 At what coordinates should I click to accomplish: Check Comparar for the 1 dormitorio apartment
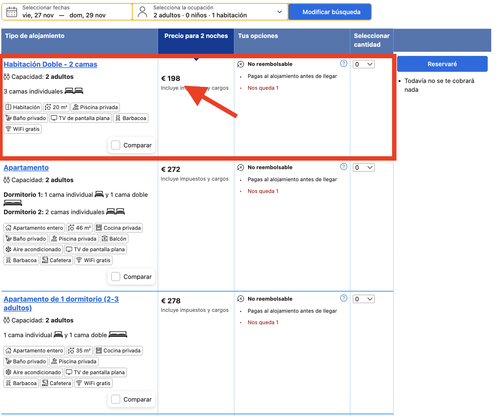pos(116,399)
